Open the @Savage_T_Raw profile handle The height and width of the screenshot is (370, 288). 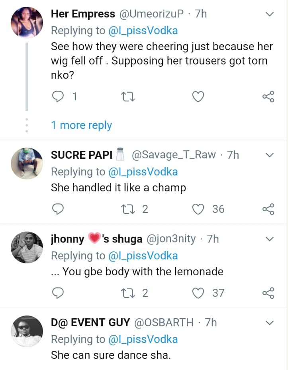(174, 155)
